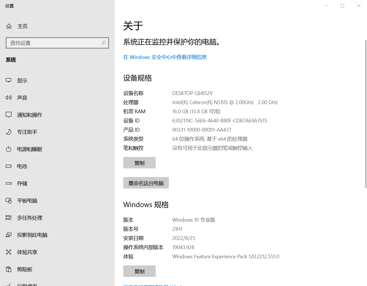Open 多任务处理 settings page
Screen dimensions: 367x286
pyautogui.click(x=57, y=218)
